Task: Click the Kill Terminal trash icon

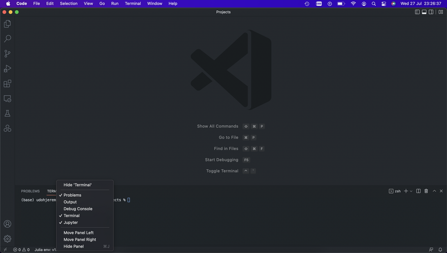Action: coord(426,191)
